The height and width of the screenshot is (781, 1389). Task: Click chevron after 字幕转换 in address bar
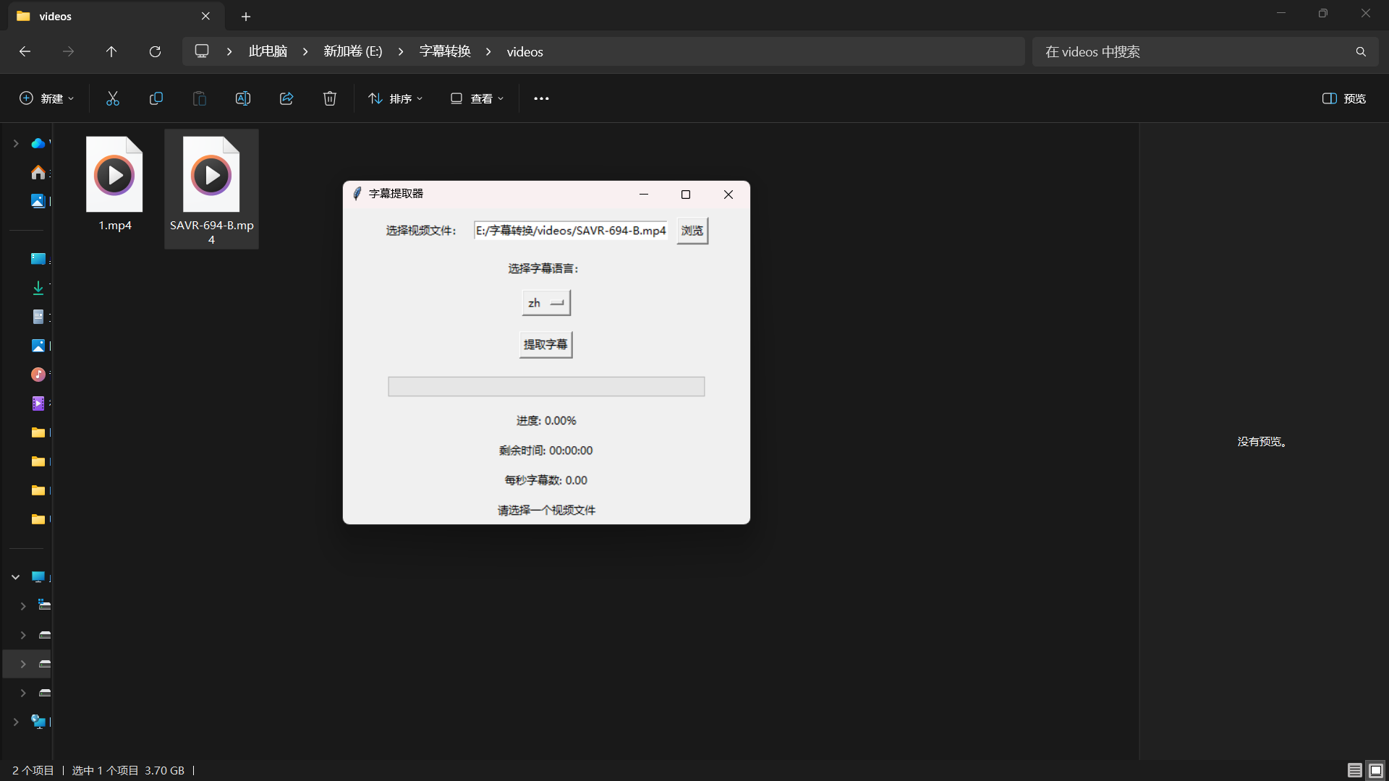point(488,51)
